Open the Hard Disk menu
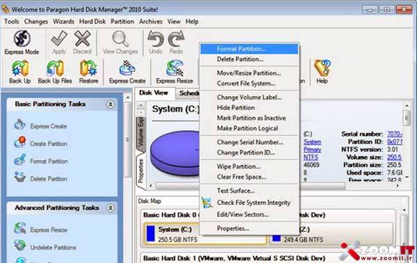The image size is (417, 263). click(92, 22)
